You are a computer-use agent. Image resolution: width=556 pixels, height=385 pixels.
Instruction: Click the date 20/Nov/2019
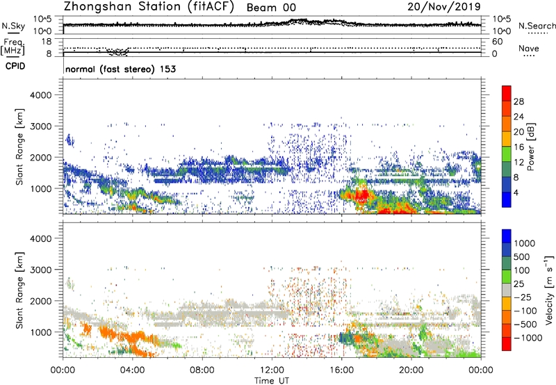pyautogui.click(x=444, y=7)
